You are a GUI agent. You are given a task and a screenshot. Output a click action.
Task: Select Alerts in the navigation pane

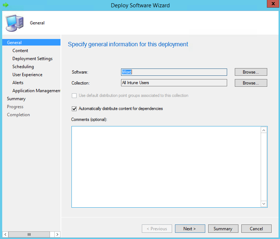(x=18, y=83)
